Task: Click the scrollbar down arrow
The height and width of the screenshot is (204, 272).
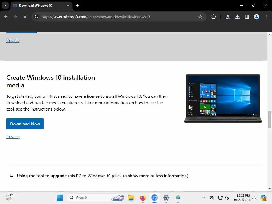Action: point(270,189)
